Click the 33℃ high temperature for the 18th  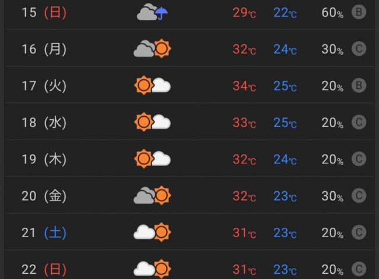(x=244, y=123)
